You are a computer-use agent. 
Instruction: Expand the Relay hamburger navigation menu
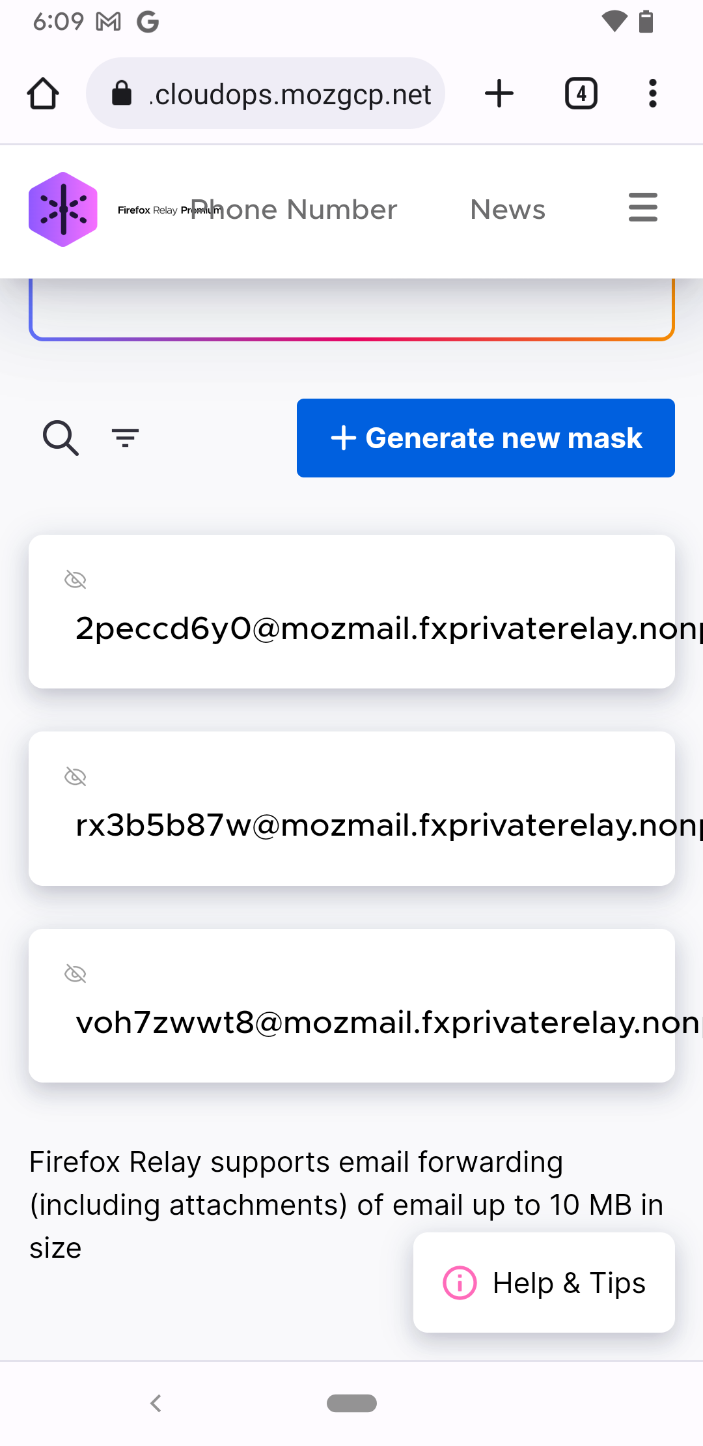[x=642, y=208]
